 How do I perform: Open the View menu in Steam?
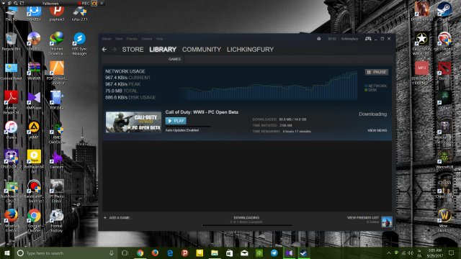pyautogui.click(x=119, y=39)
